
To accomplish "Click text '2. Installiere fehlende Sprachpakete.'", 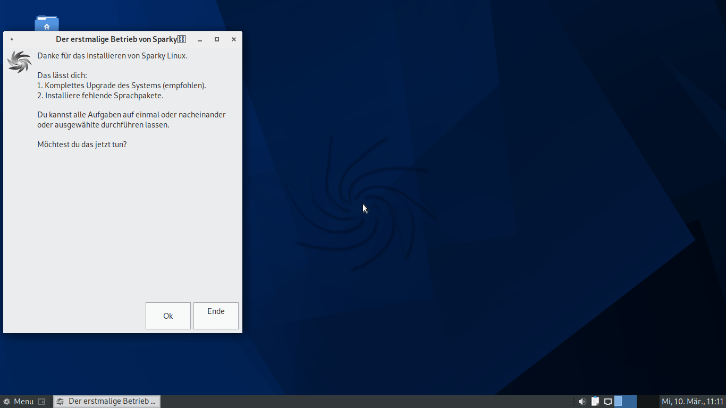I will pos(100,96).
